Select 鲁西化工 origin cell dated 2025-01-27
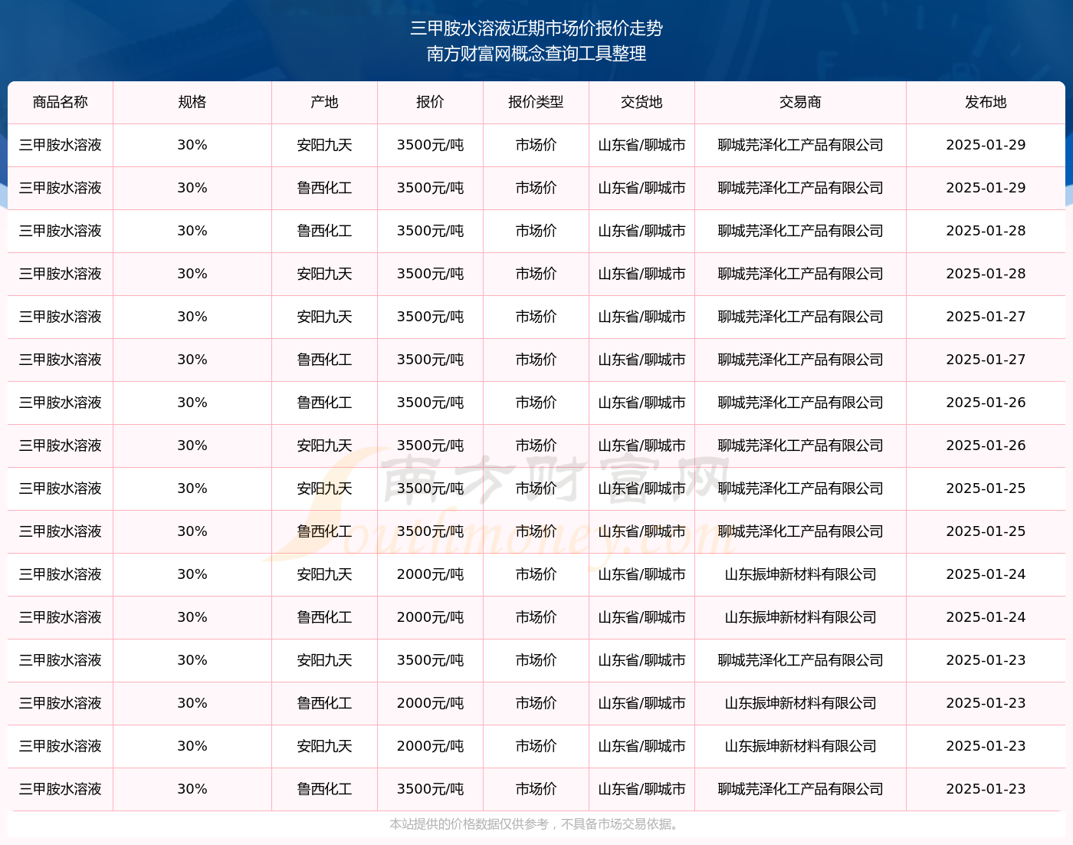This screenshot has width=1073, height=845. coord(324,360)
